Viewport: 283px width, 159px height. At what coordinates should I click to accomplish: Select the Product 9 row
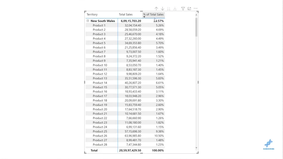point(125,61)
